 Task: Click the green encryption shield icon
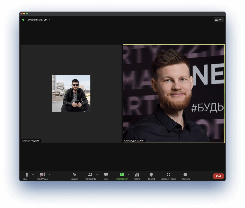point(23,20)
